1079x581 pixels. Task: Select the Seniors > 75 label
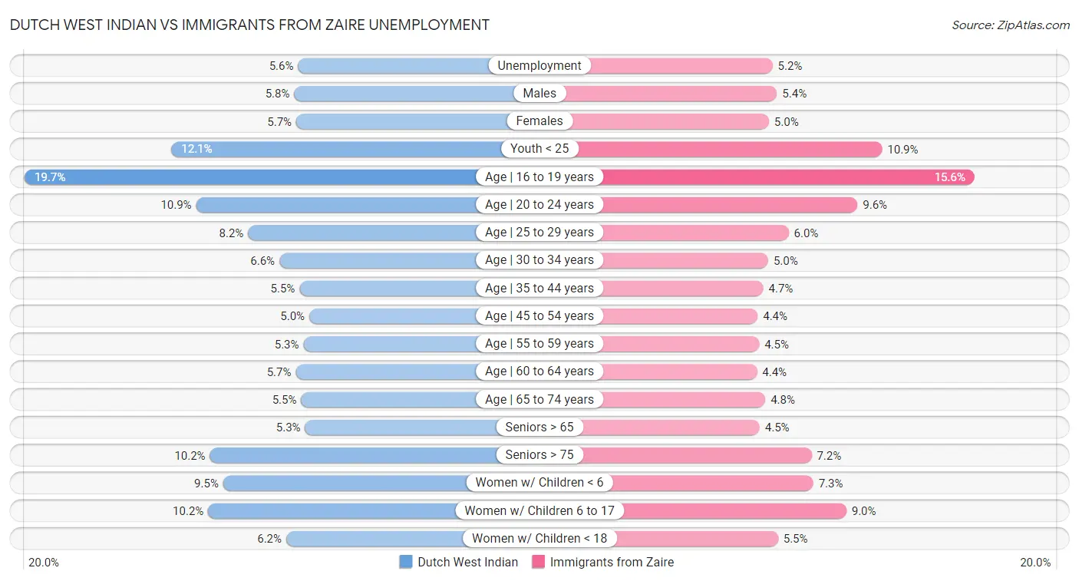coord(539,454)
